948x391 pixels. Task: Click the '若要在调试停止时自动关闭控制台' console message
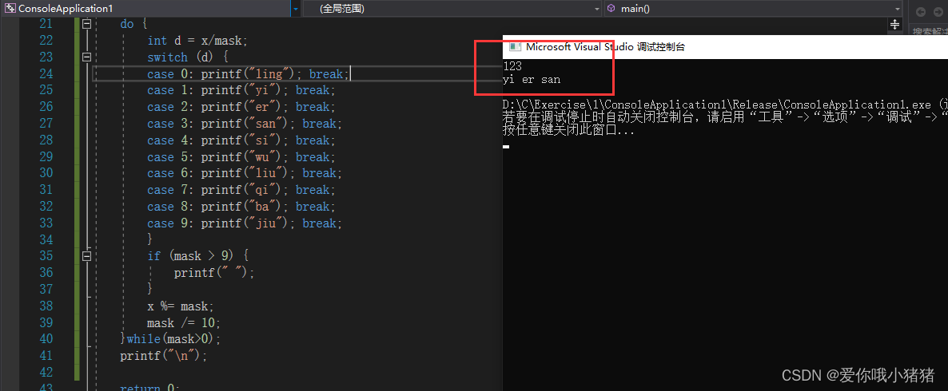coord(725,117)
